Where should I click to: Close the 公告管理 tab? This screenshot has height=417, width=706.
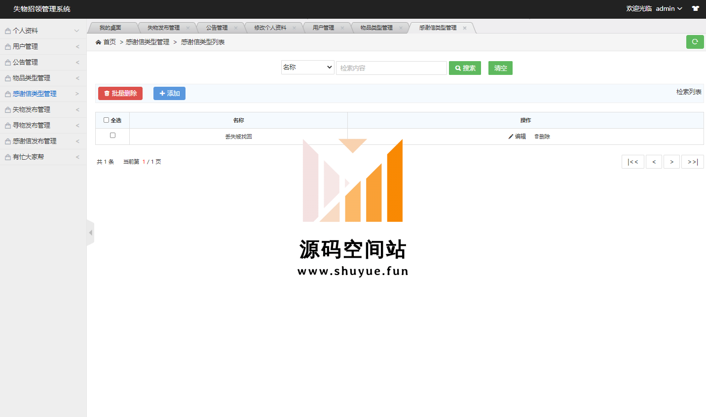click(x=236, y=28)
